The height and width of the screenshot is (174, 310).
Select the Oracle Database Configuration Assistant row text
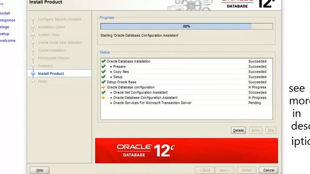[x=145, y=98]
